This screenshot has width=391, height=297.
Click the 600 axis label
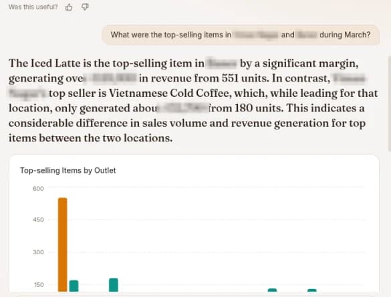tap(38, 189)
